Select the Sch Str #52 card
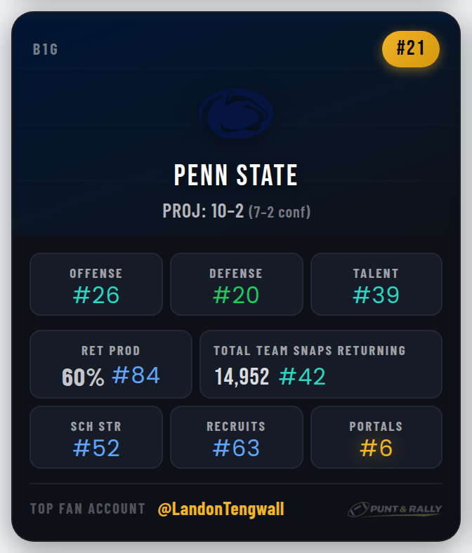The image size is (472, 553). tap(96, 437)
